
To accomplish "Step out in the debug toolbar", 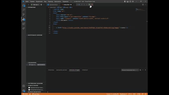I will pyautogui.click(x=87, y=5).
